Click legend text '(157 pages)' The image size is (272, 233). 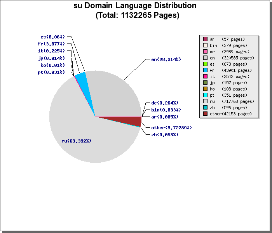click(x=234, y=83)
